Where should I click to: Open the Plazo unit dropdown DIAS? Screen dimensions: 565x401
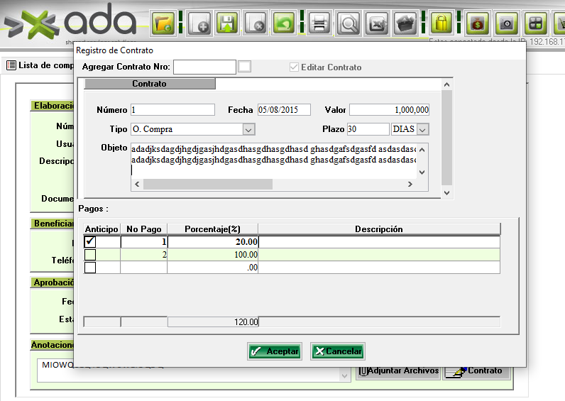(x=423, y=129)
